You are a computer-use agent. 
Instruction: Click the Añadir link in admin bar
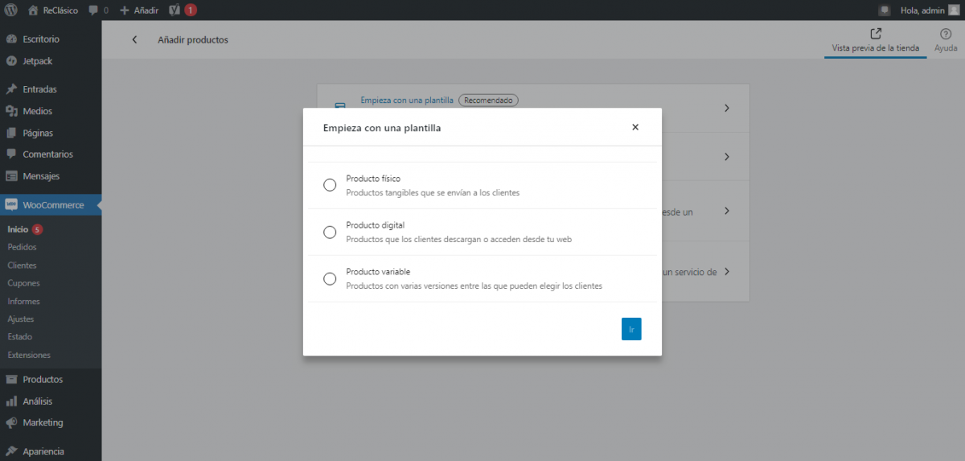click(139, 10)
